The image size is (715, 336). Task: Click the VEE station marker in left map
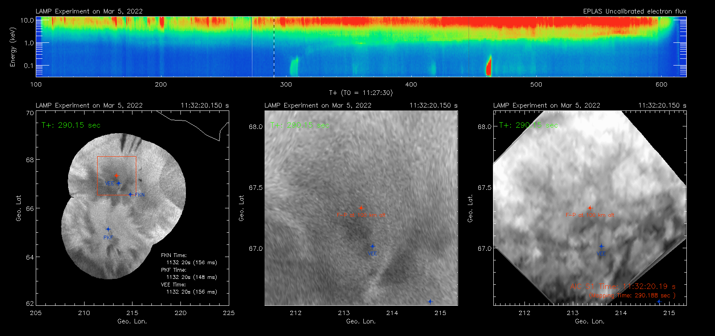(119, 183)
